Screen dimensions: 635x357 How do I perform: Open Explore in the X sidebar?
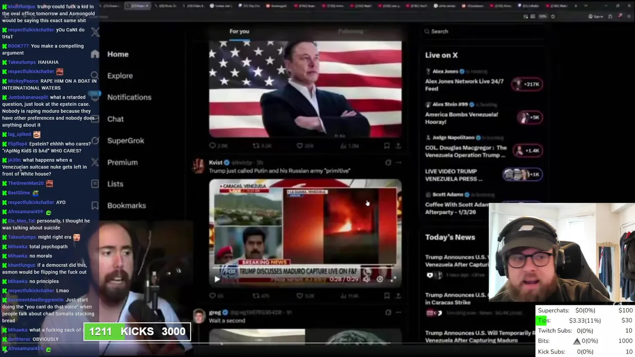tap(120, 76)
